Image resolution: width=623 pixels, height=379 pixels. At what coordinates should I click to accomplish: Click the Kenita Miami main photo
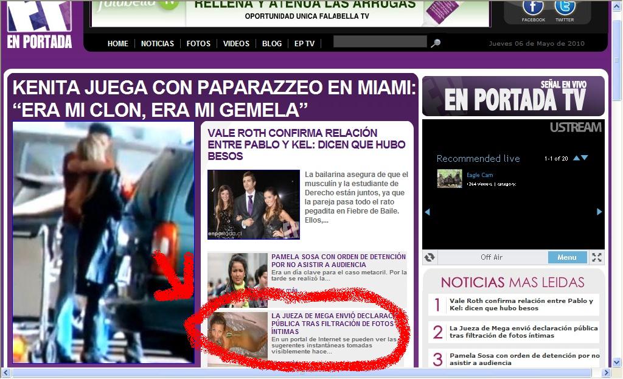click(x=103, y=242)
